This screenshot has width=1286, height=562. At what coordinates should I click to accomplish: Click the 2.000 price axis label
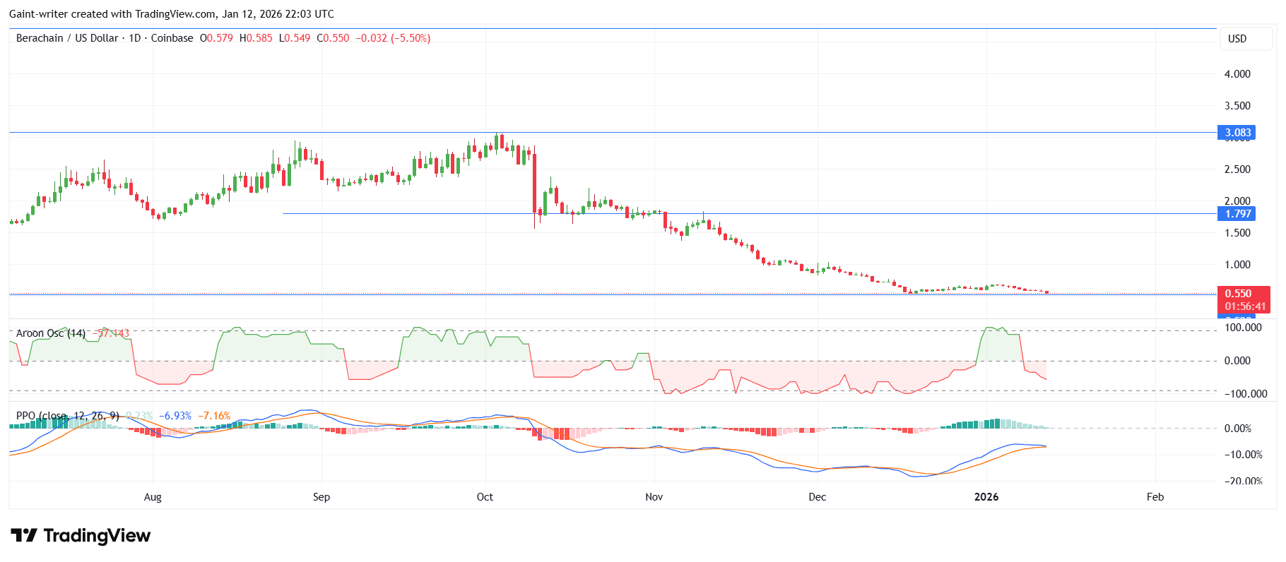[x=1237, y=201]
